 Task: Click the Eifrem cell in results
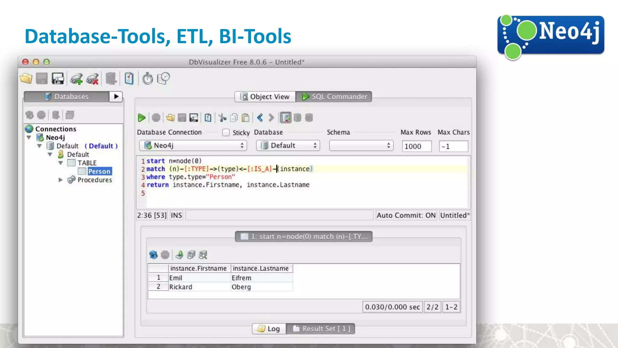tap(262, 278)
